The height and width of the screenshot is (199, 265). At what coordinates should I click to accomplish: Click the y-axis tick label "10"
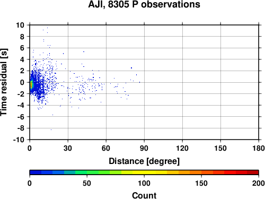(x=20, y=25)
